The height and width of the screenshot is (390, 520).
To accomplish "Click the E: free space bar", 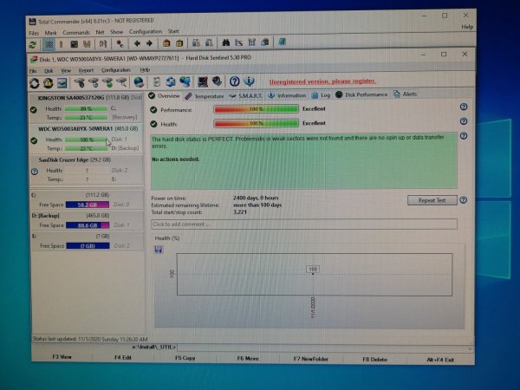I will coord(88,246).
